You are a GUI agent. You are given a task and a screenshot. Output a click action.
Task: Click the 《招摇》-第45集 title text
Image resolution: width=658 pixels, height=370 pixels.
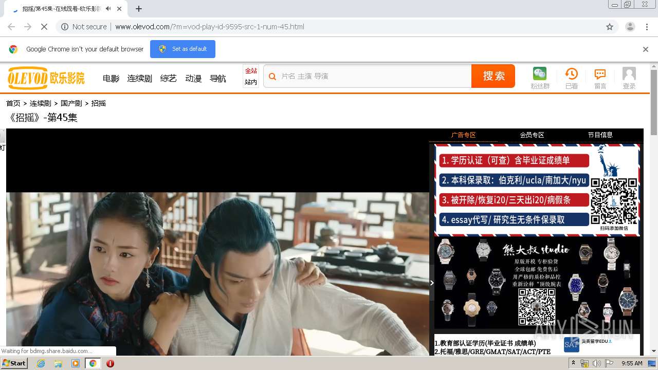click(x=42, y=118)
